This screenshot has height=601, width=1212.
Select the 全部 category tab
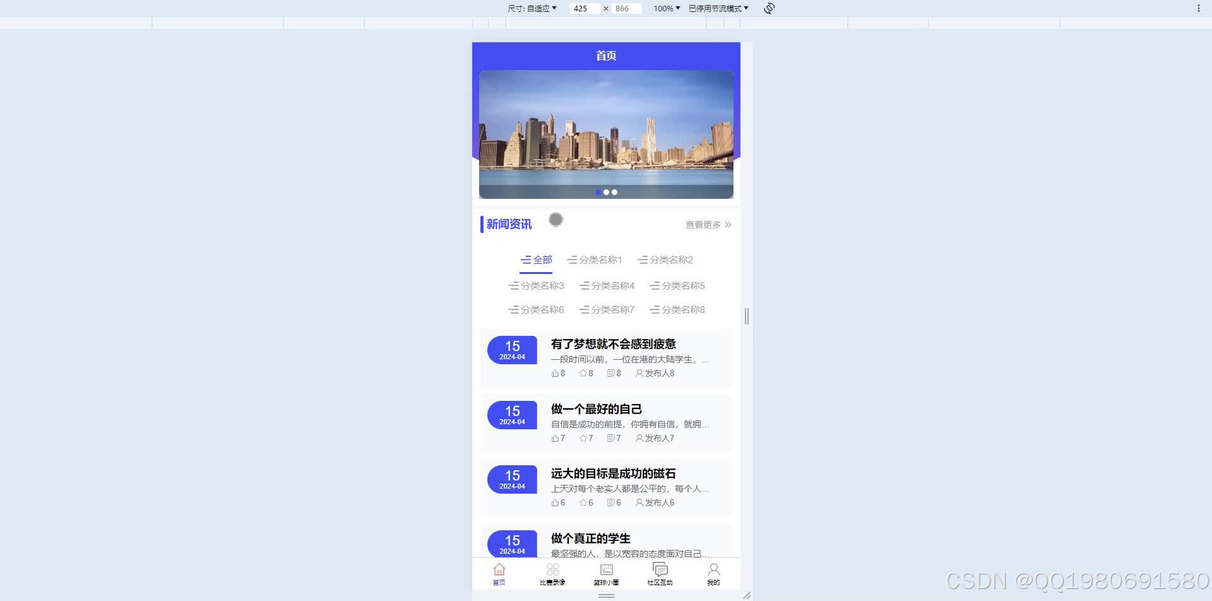click(x=536, y=260)
